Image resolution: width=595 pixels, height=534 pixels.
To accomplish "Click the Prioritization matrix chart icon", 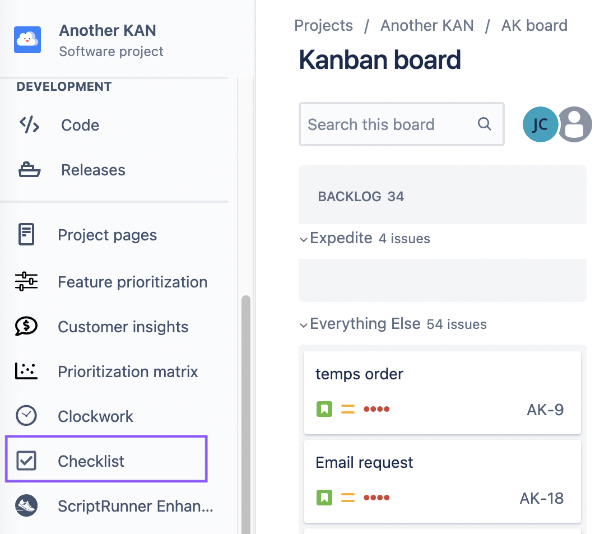I will pyautogui.click(x=26, y=372).
